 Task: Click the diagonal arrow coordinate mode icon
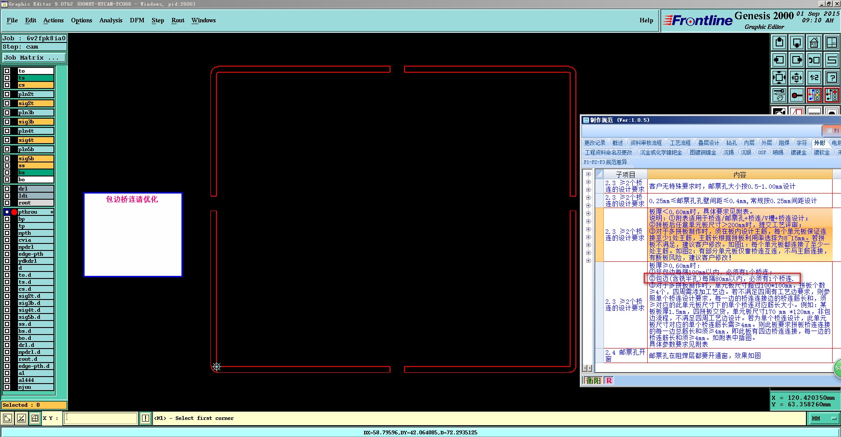tap(7, 418)
